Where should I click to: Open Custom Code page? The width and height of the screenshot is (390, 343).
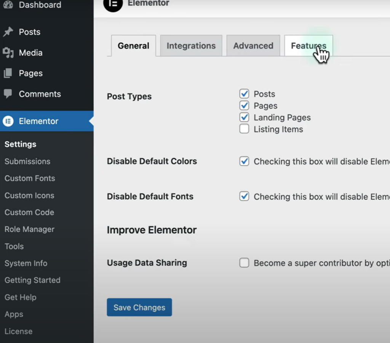[29, 212]
